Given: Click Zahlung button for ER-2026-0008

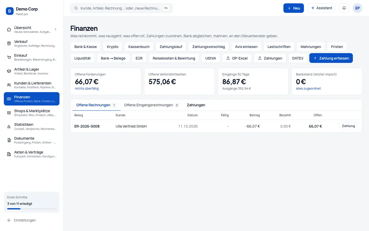Looking at the screenshot, I should pos(348,126).
